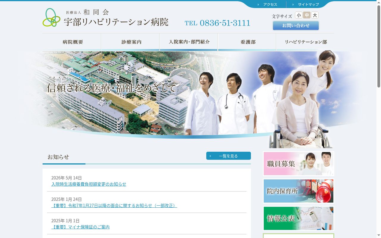Click the Wadokai hospital logo emblem
This screenshot has height=238, width=381.
click(51, 18)
